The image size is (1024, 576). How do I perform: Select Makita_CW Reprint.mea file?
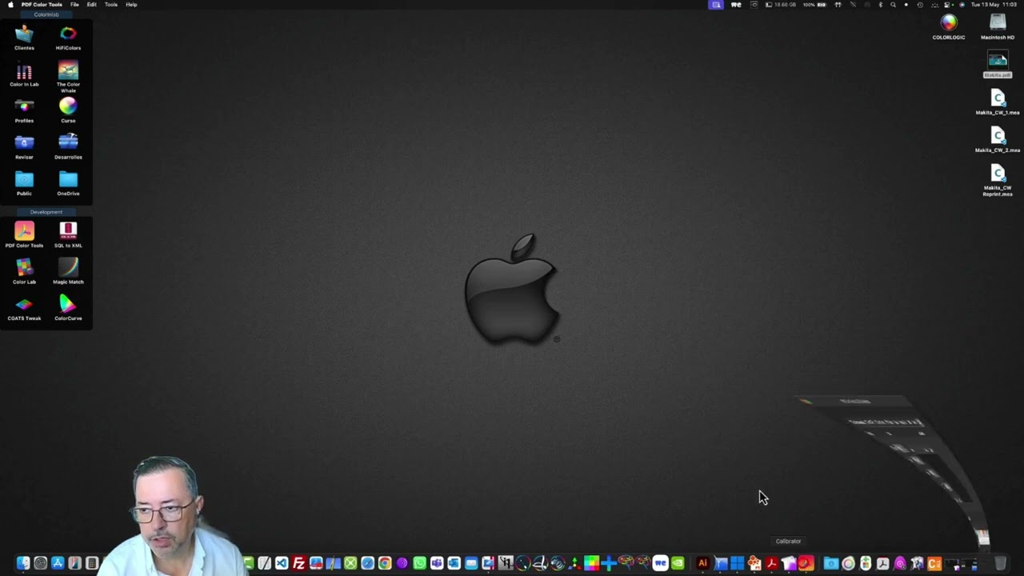[998, 179]
